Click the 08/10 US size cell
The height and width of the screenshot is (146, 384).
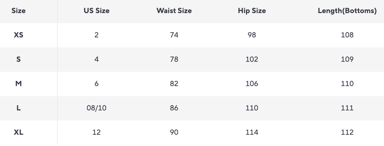[97, 108]
